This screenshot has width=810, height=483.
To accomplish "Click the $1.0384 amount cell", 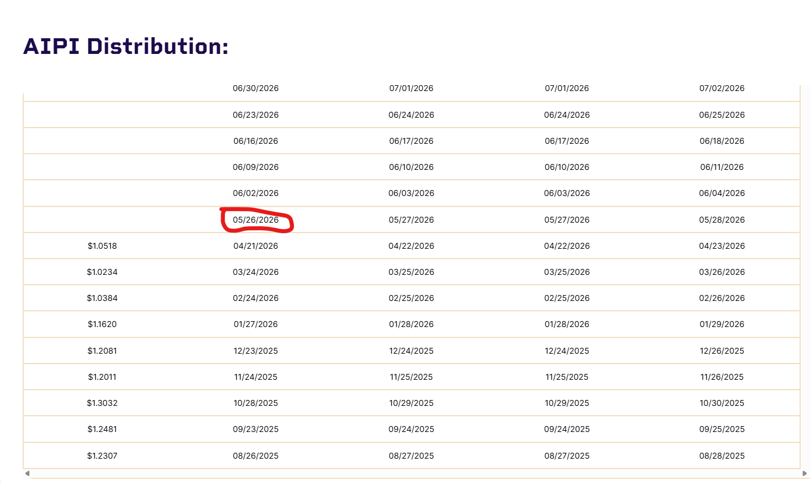I will tap(102, 298).
